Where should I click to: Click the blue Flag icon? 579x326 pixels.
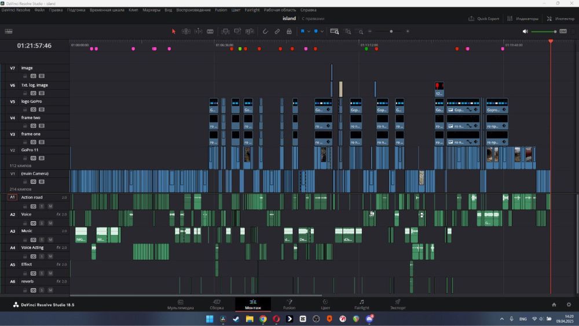tap(302, 31)
